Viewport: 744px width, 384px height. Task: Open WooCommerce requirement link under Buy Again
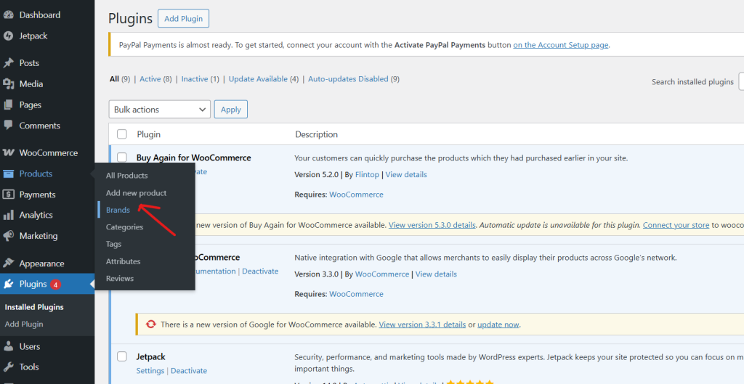[356, 195]
